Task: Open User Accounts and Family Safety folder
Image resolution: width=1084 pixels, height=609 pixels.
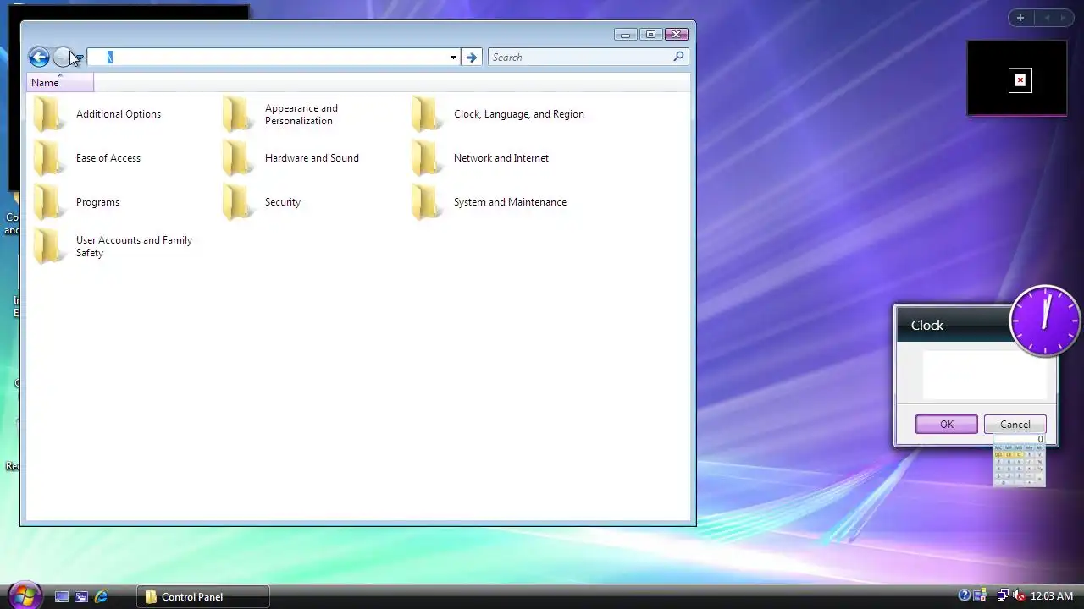Action: tap(113, 246)
